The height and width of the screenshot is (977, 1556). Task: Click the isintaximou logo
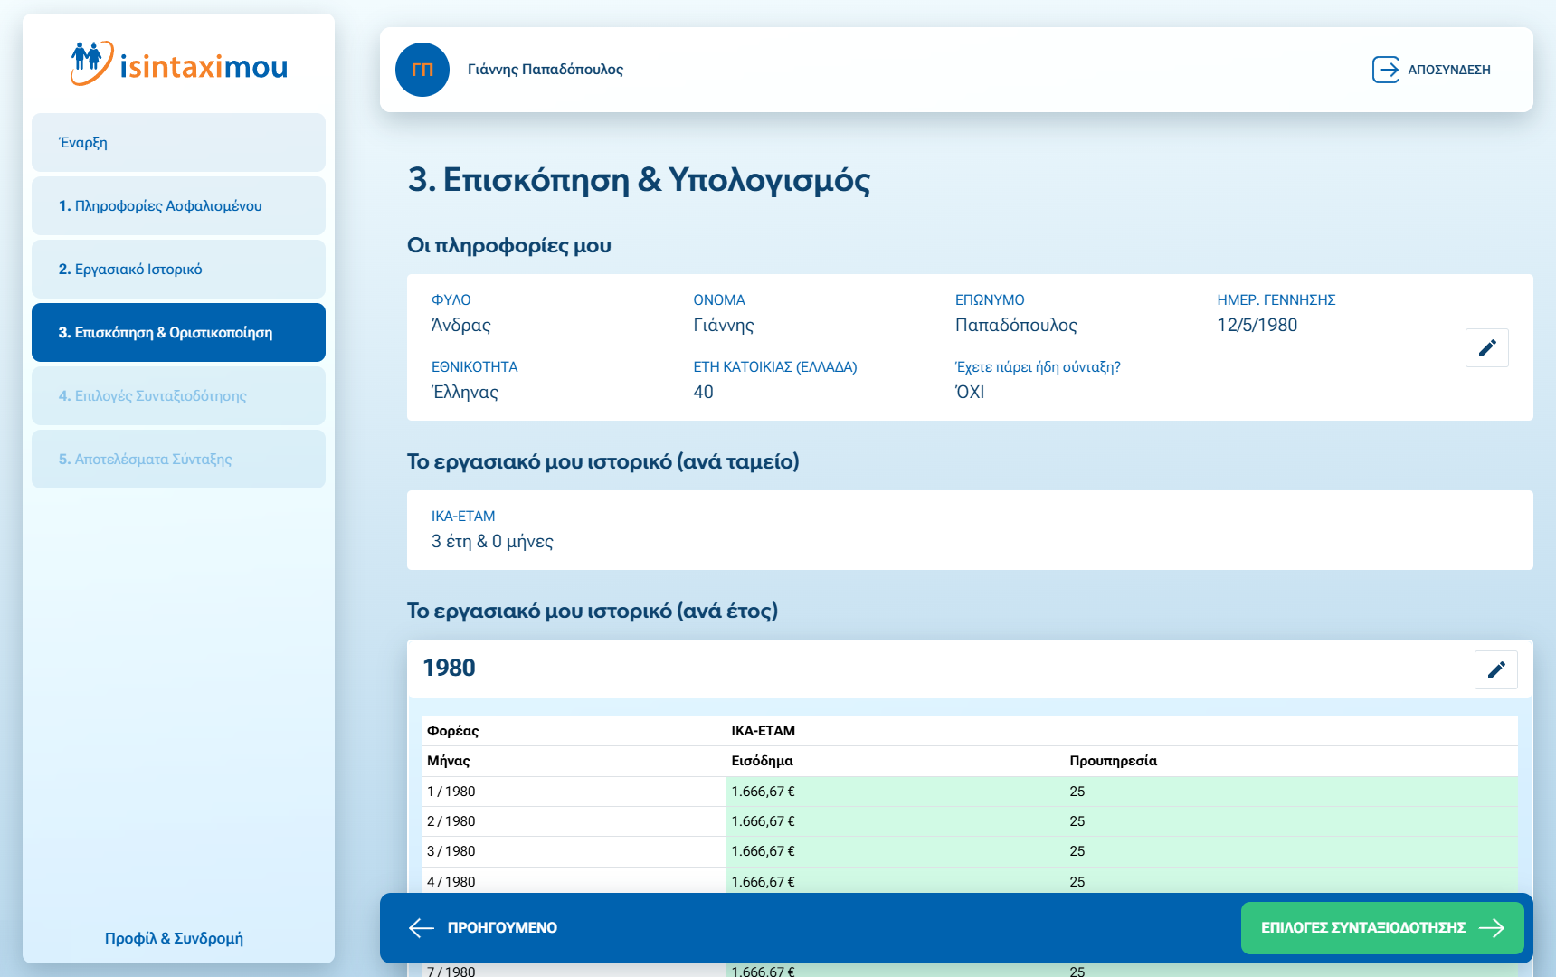pyautogui.click(x=179, y=64)
